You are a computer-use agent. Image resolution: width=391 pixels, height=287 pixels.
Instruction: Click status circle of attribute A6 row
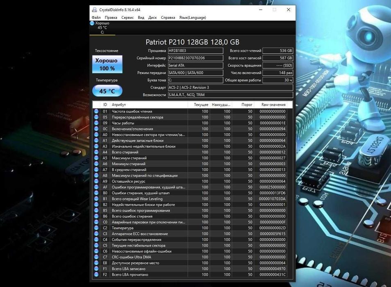coord(96,164)
